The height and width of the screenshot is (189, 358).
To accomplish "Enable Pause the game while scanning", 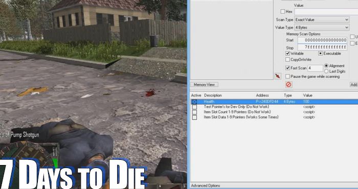I will point(287,77).
